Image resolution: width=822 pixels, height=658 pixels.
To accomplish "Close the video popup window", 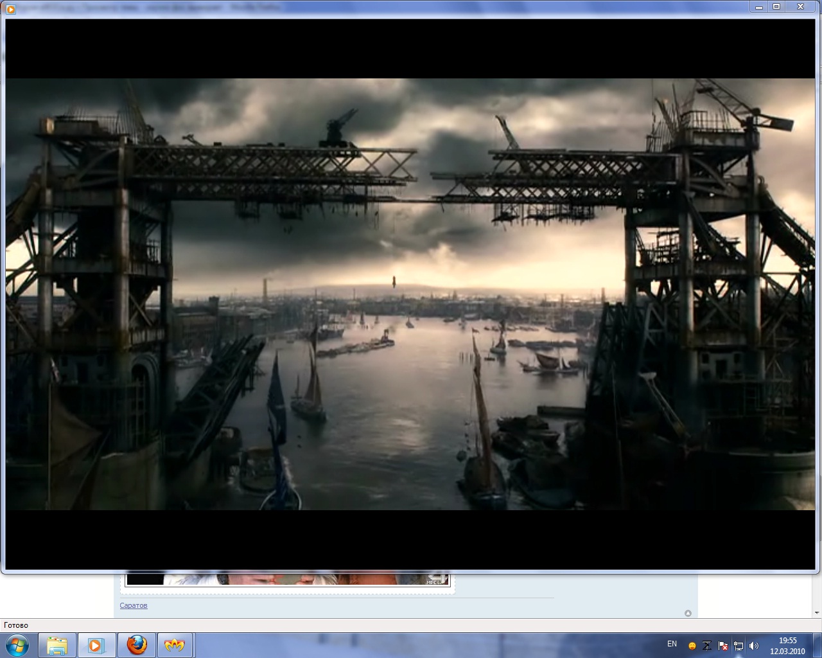I will (x=800, y=6).
